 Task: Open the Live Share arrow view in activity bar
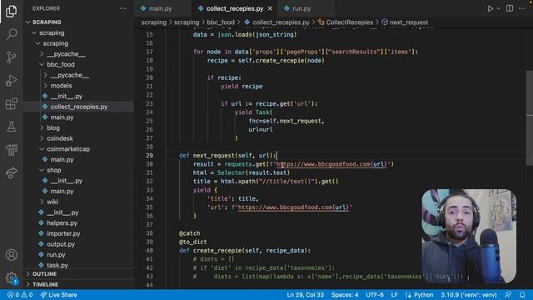(11, 172)
